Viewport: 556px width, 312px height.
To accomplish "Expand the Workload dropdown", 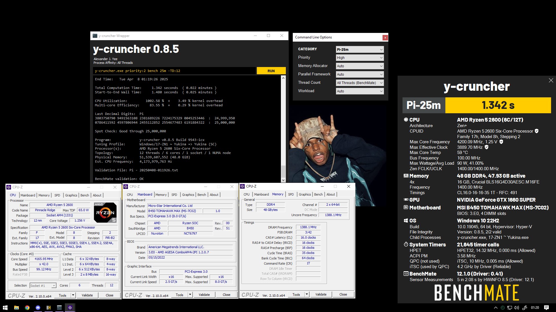I will point(360,91).
